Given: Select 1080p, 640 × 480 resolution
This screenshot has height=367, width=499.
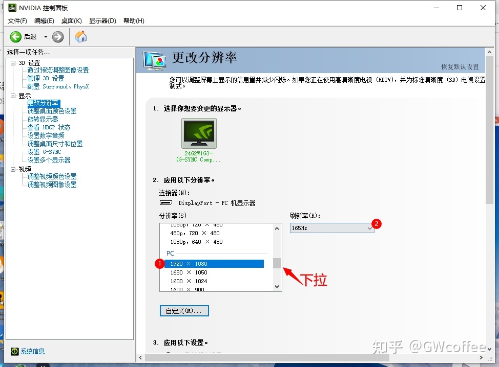Looking at the screenshot, I should pyautogui.click(x=196, y=242).
